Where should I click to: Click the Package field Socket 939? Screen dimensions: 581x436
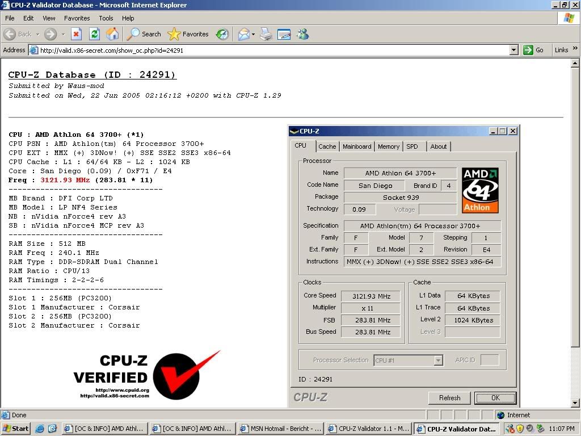point(400,198)
